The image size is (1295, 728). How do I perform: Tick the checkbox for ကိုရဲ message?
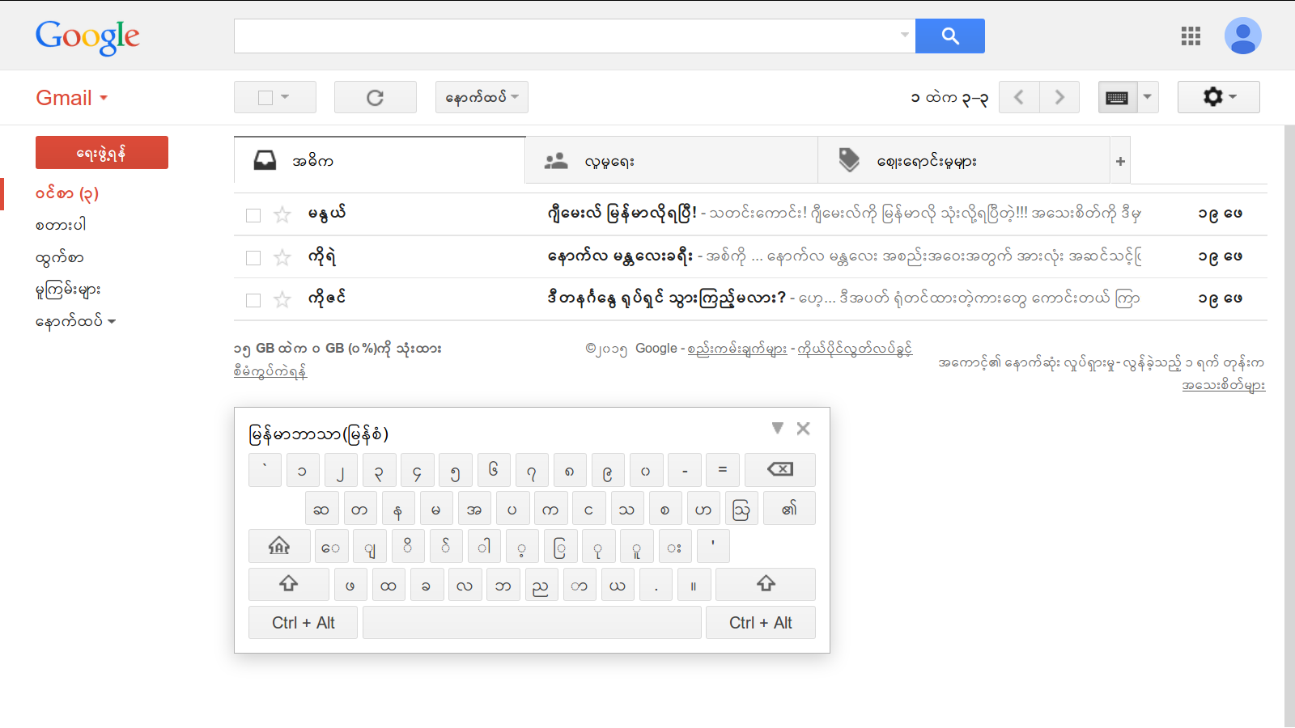[x=253, y=258]
